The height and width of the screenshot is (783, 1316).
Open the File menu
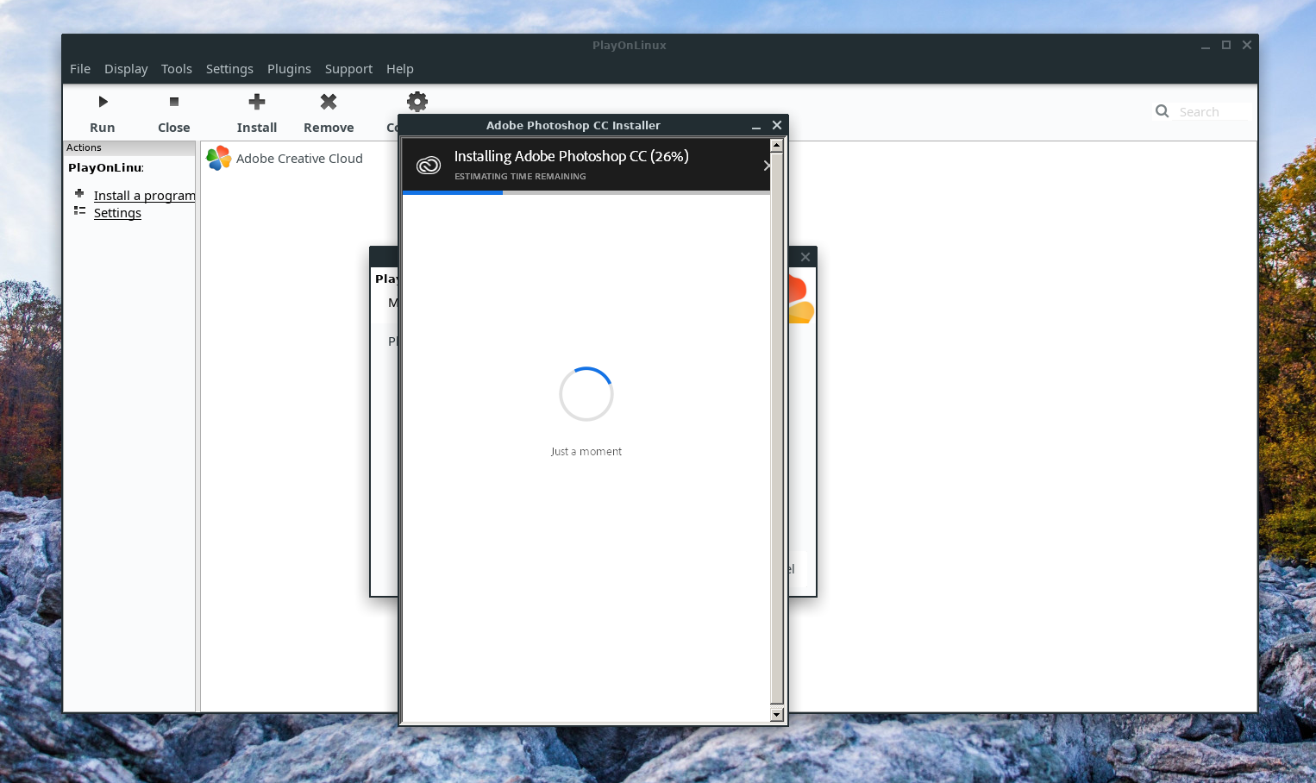[x=80, y=69]
